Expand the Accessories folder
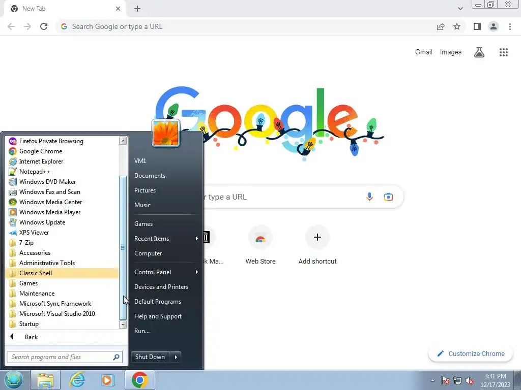This screenshot has width=521, height=390. pos(62,253)
